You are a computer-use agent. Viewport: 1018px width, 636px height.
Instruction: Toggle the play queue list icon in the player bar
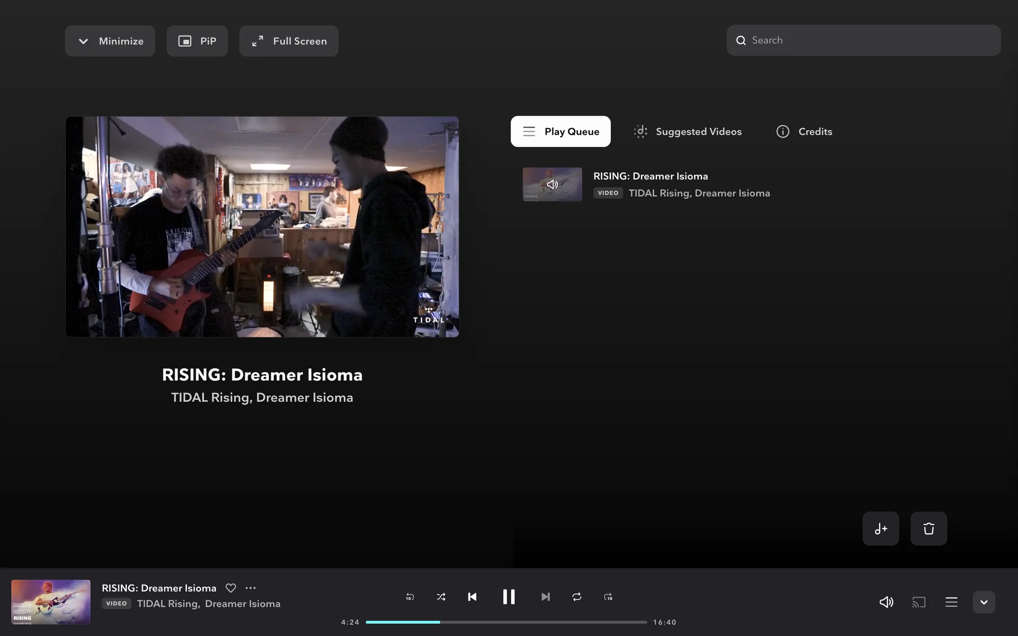point(951,602)
